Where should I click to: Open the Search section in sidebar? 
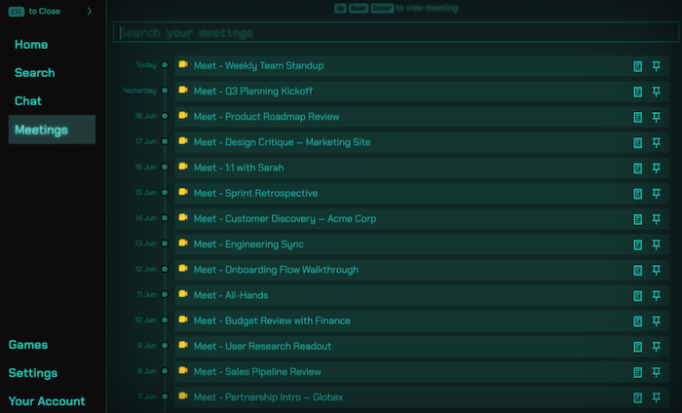click(x=35, y=73)
